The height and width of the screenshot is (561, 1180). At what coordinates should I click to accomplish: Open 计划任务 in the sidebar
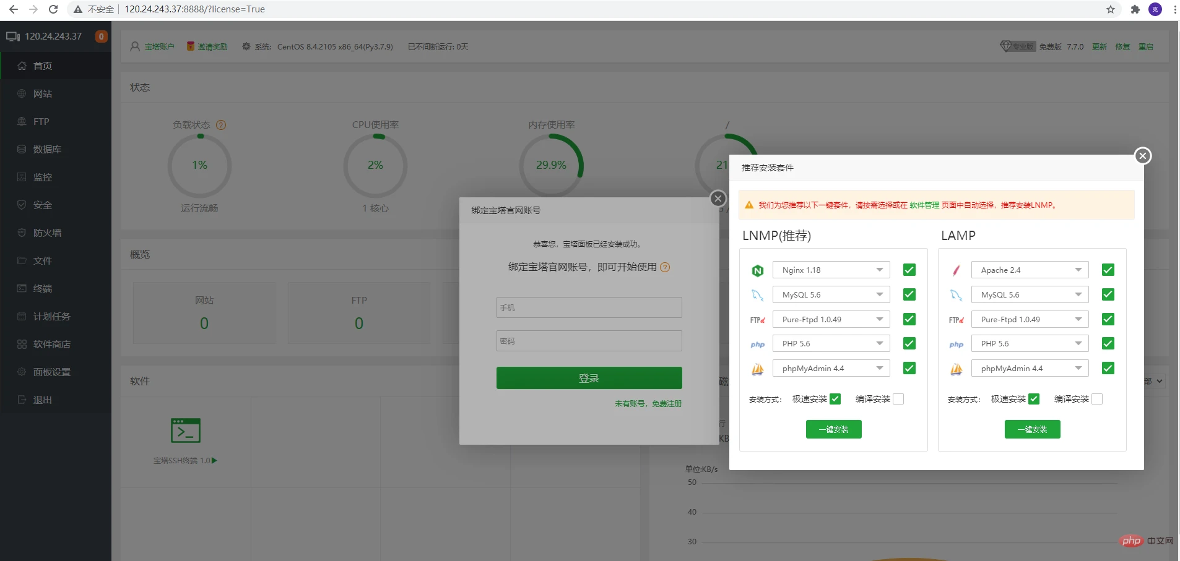56,316
